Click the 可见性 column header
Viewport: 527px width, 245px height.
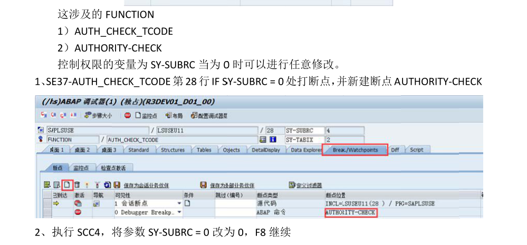pos(148,196)
